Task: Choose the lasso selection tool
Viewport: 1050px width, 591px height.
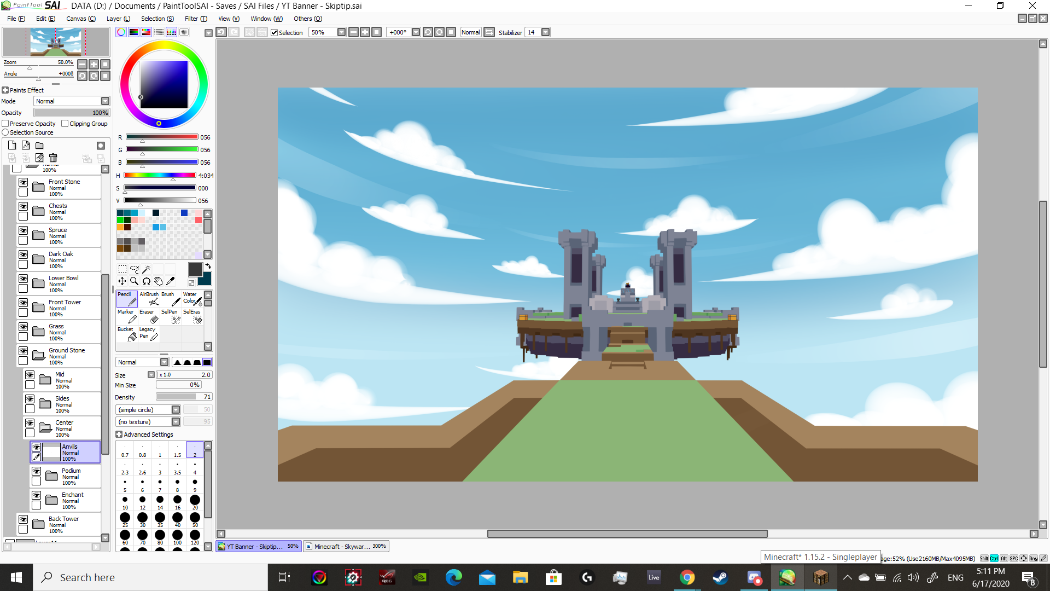Action: click(x=135, y=269)
